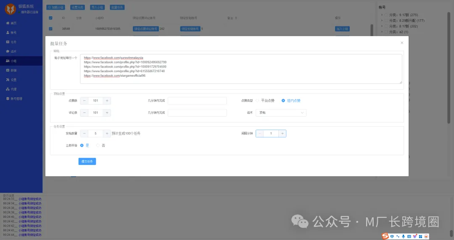Click the microphone icon in IME bar

[403, 237]
